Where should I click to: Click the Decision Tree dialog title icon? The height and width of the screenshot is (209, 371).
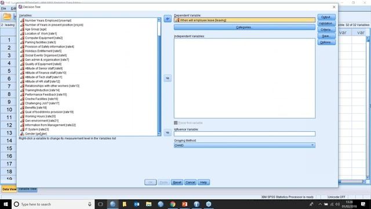[x=20, y=7]
